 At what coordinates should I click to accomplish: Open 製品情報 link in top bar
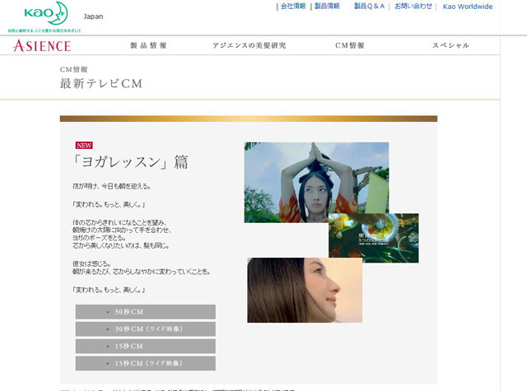327,6
